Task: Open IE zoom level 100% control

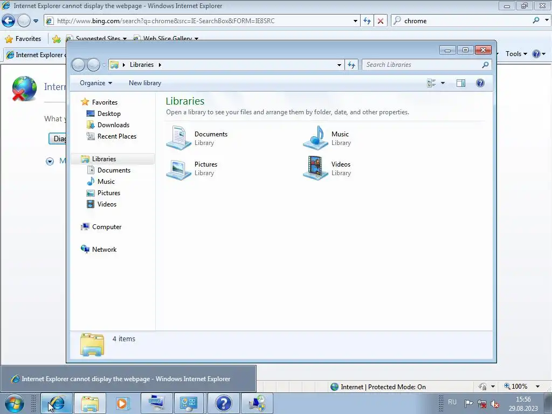Action: [519, 386]
